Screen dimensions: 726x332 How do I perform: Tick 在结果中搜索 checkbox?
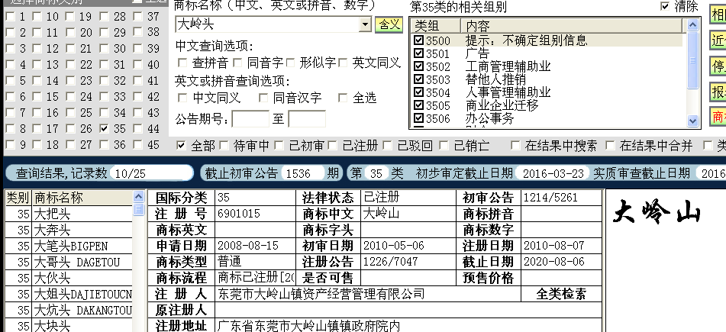pos(515,146)
